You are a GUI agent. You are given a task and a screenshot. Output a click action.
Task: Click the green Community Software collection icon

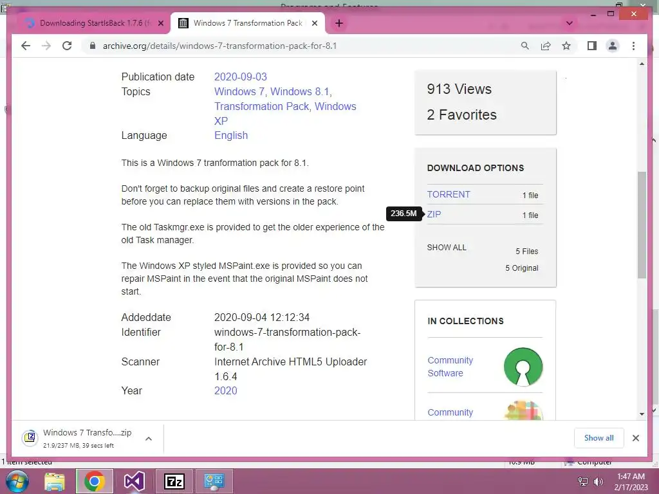coord(523,367)
